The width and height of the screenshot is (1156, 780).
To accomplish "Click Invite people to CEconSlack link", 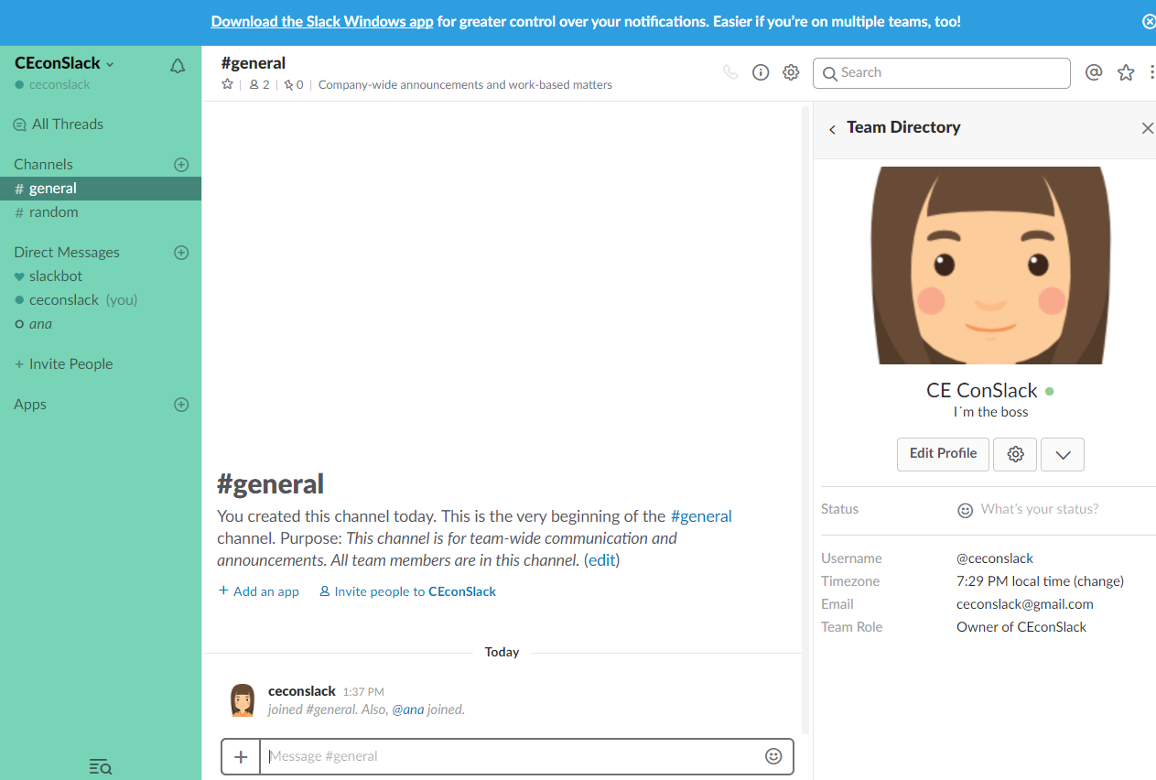I will (x=407, y=591).
